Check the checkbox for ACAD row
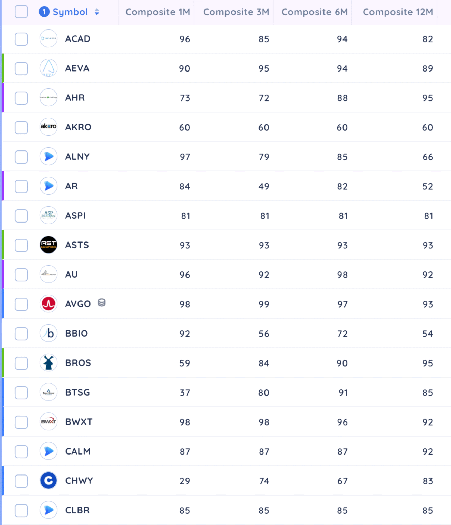 (22, 39)
